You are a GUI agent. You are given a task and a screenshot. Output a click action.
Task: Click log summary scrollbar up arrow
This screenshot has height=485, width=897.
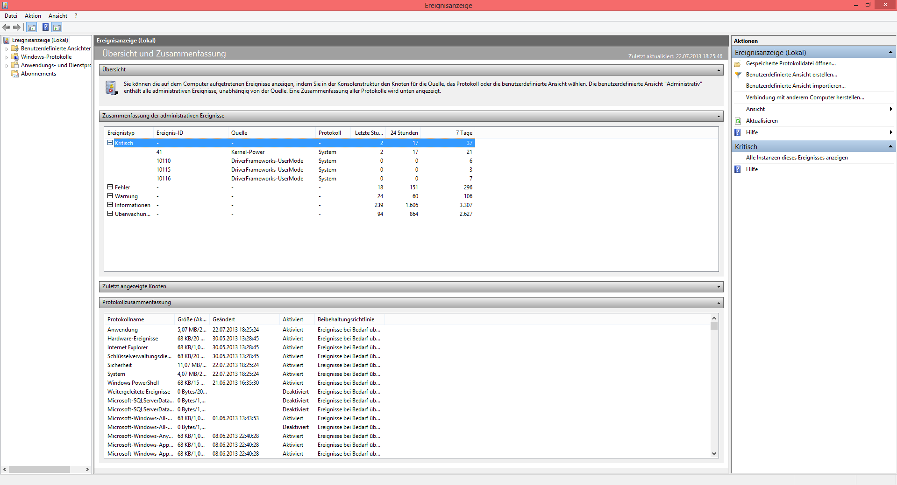(714, 318)
